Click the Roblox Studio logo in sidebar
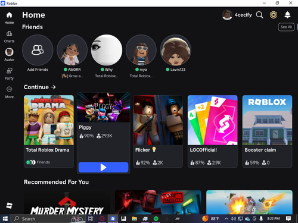 pos(9,205)
